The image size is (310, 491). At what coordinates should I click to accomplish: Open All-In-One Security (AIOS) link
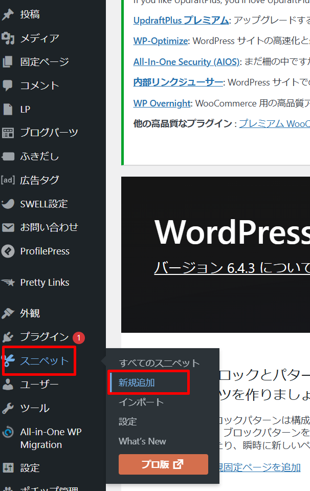click(x=186, y=61)
